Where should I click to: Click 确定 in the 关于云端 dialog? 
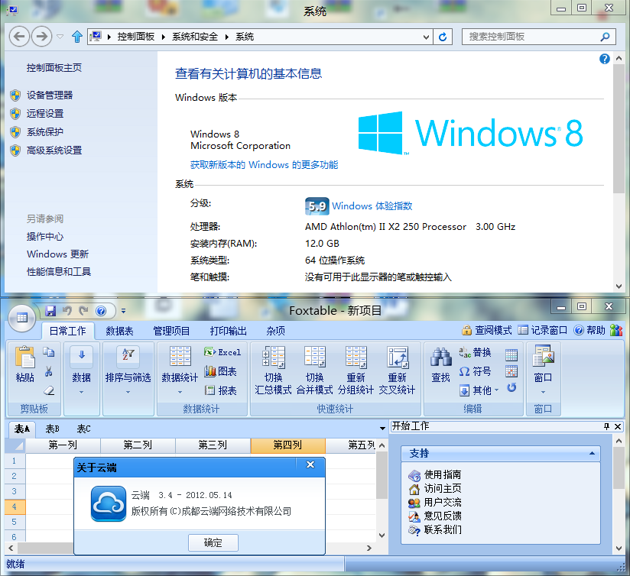pos(213,542)
